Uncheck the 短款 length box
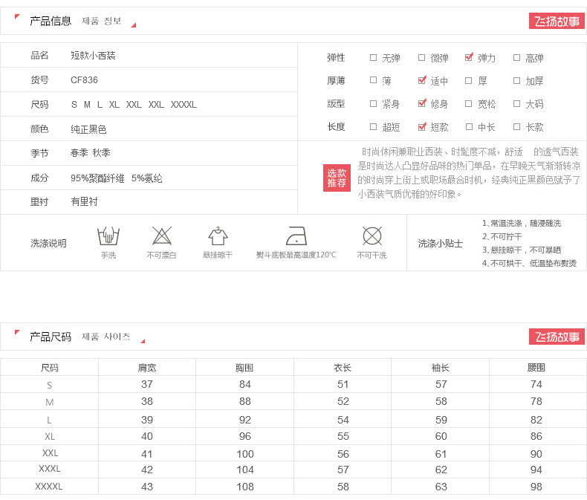Screen dimensions: 587x500 [422, 126]
